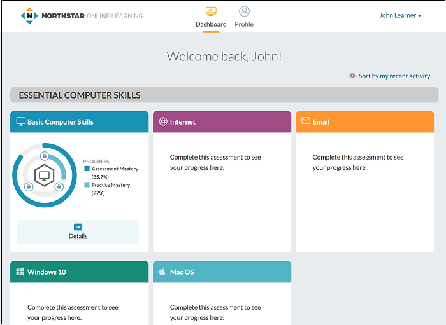Open the Email assessment card title
Viewport: 446px width, 325px height.
pos(321,122)
